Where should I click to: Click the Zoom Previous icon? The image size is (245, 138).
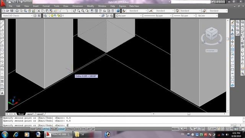tap(87, 11)
